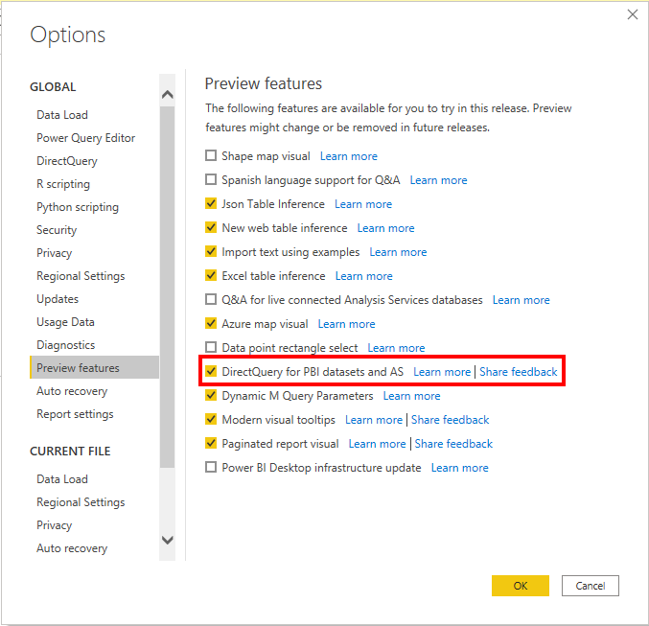Viewport: 649px width, 626px height.
Task: Enable Data point rectangle select checkbox
Action: click(211, 347)
